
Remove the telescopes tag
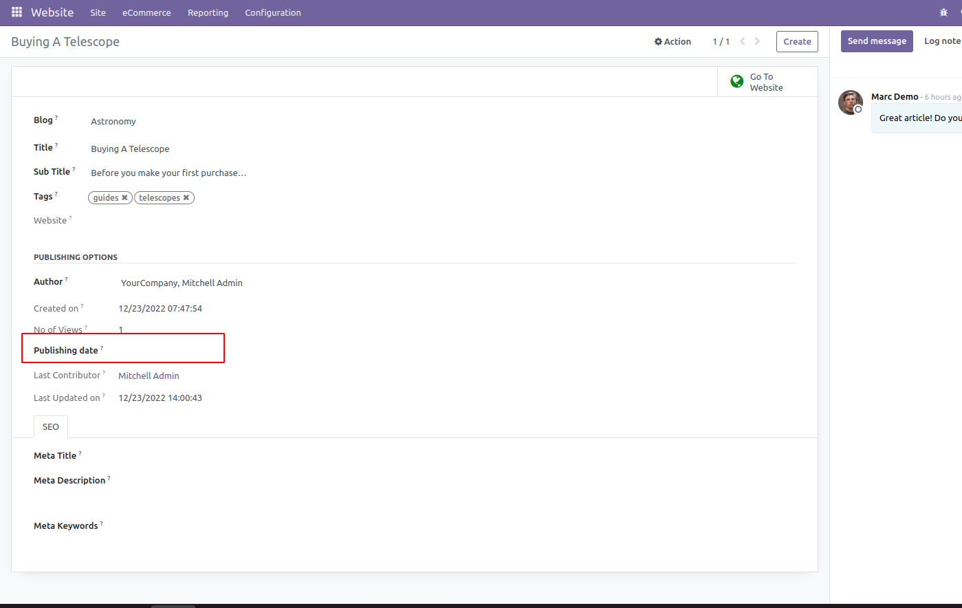pos(186,197)
